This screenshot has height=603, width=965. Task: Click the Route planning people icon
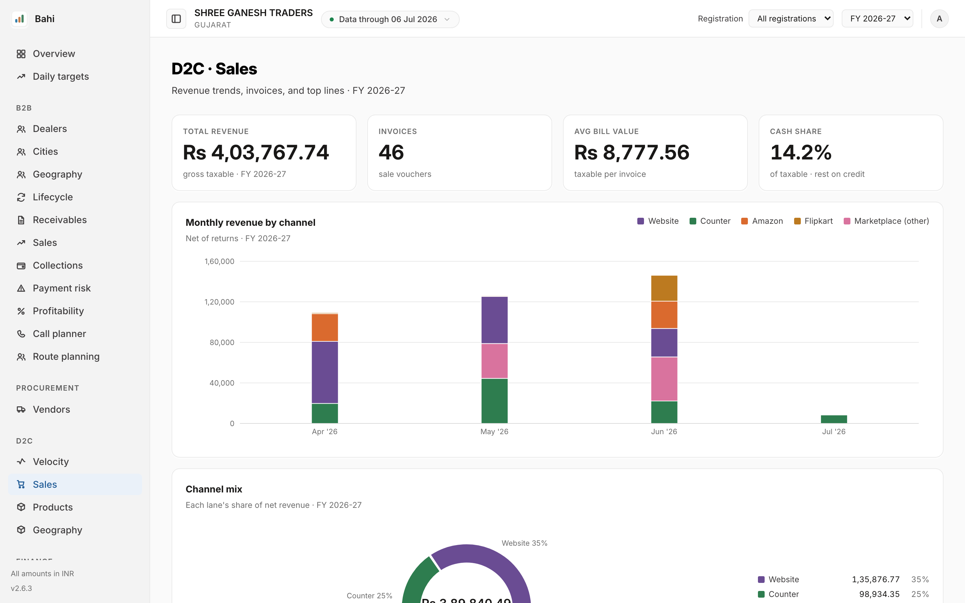coord(21,356)
